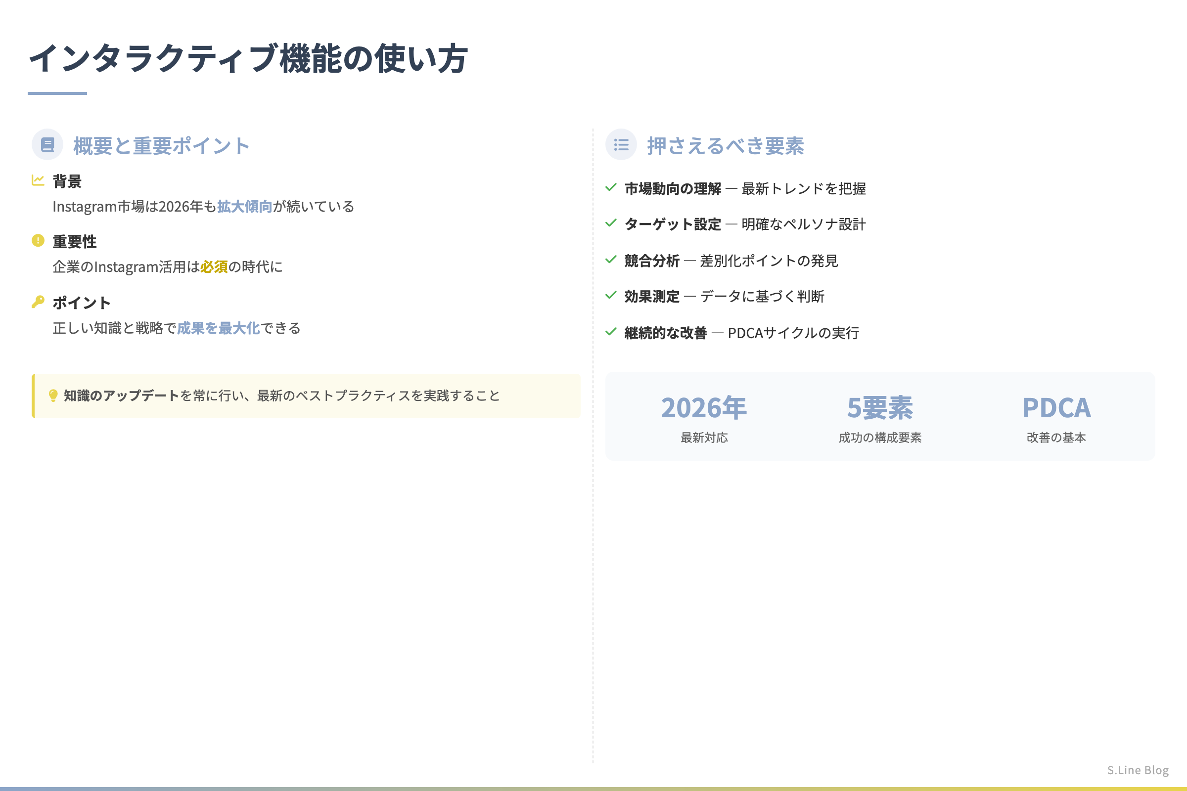Click the S.Line Blog footer text
Screen dimensions: 1187x791
click(1138, 770)
